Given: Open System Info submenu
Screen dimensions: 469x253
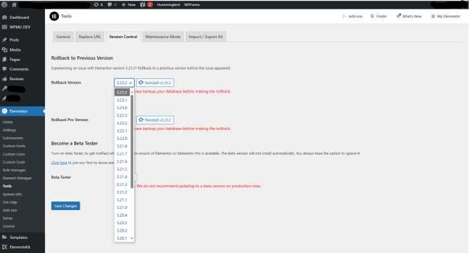Looking at the screenshot, I should point(12,194).
